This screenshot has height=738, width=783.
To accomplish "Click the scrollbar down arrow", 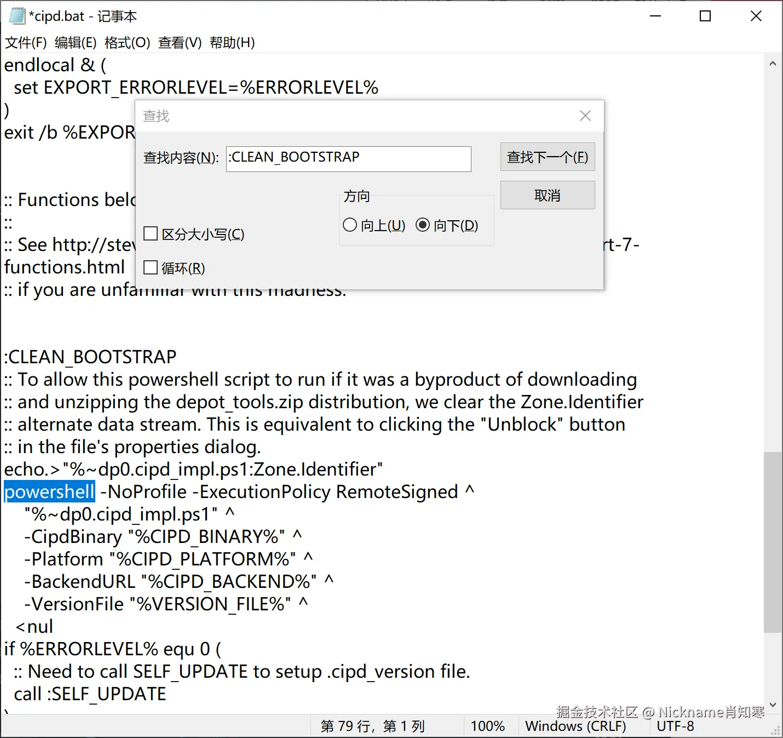I will click(773, 705).
